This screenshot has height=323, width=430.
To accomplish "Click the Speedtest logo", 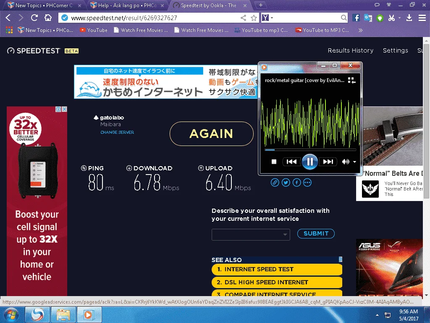I will coord(34,51).
